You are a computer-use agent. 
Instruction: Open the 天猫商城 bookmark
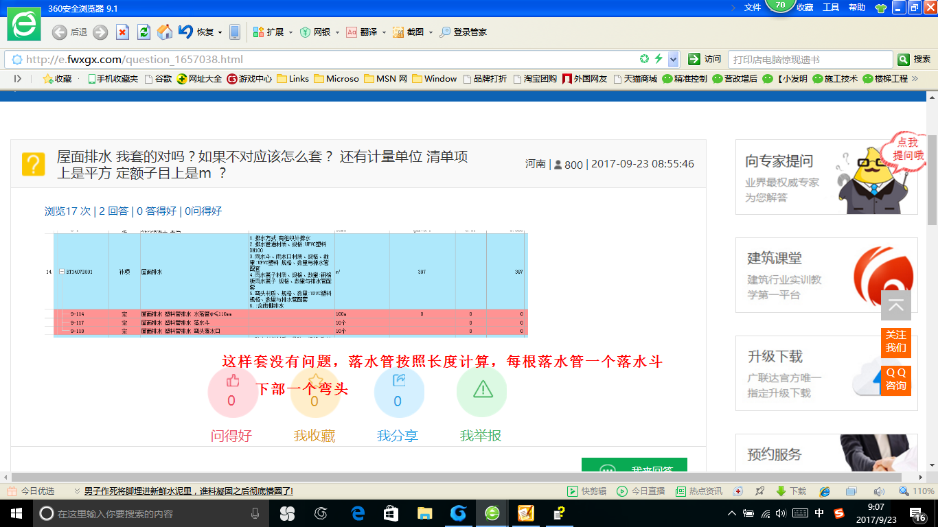(635, 79)
